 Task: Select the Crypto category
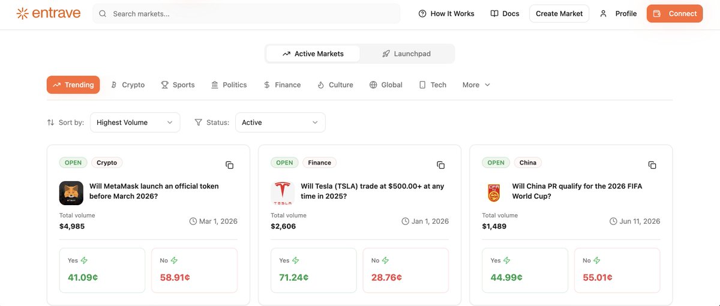point(128,85)
